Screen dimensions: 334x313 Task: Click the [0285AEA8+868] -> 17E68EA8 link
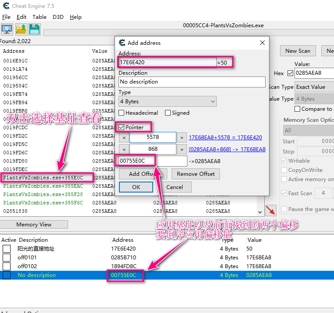(x=227, y=149)
